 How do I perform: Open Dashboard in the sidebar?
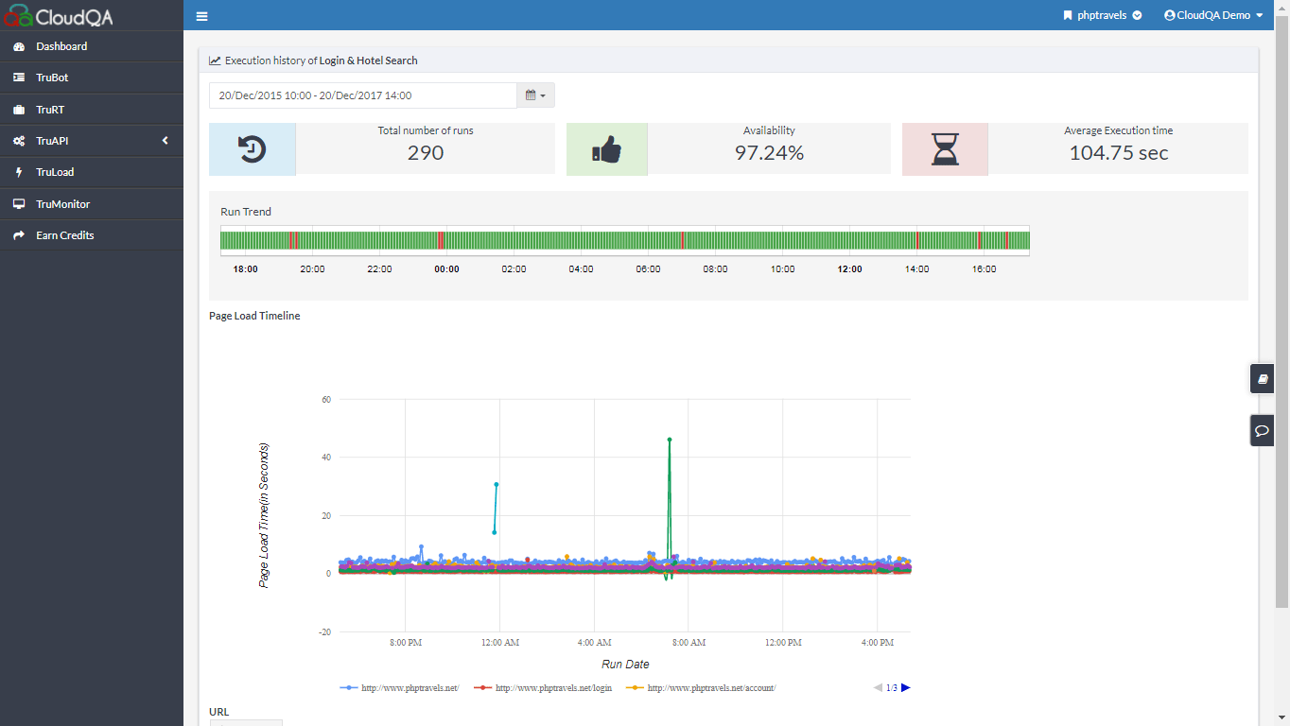click(92, 46)
